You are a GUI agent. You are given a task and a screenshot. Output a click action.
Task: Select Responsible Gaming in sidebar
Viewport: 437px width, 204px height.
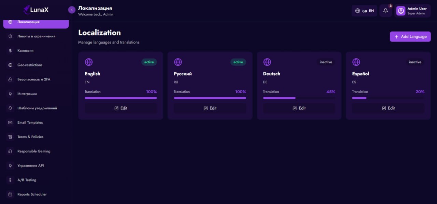click(x=36, y=151)
